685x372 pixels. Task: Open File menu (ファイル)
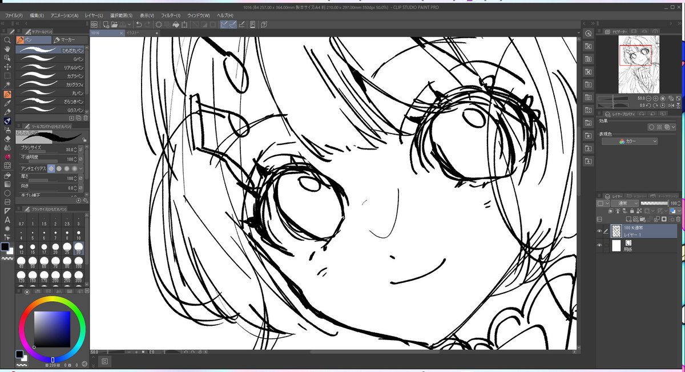click(x=14, y=15)
